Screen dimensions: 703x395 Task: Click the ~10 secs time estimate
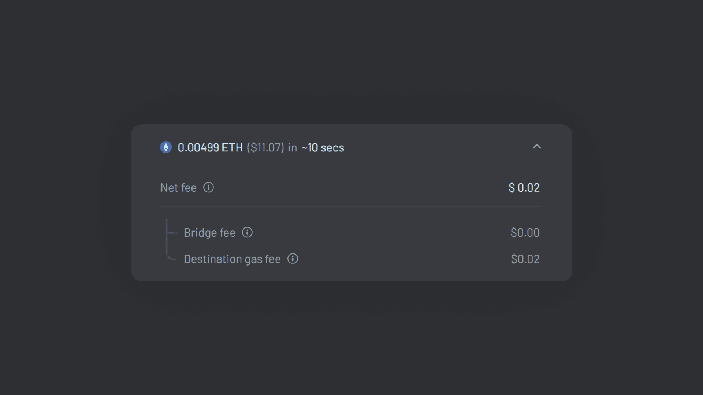point(323,148)
